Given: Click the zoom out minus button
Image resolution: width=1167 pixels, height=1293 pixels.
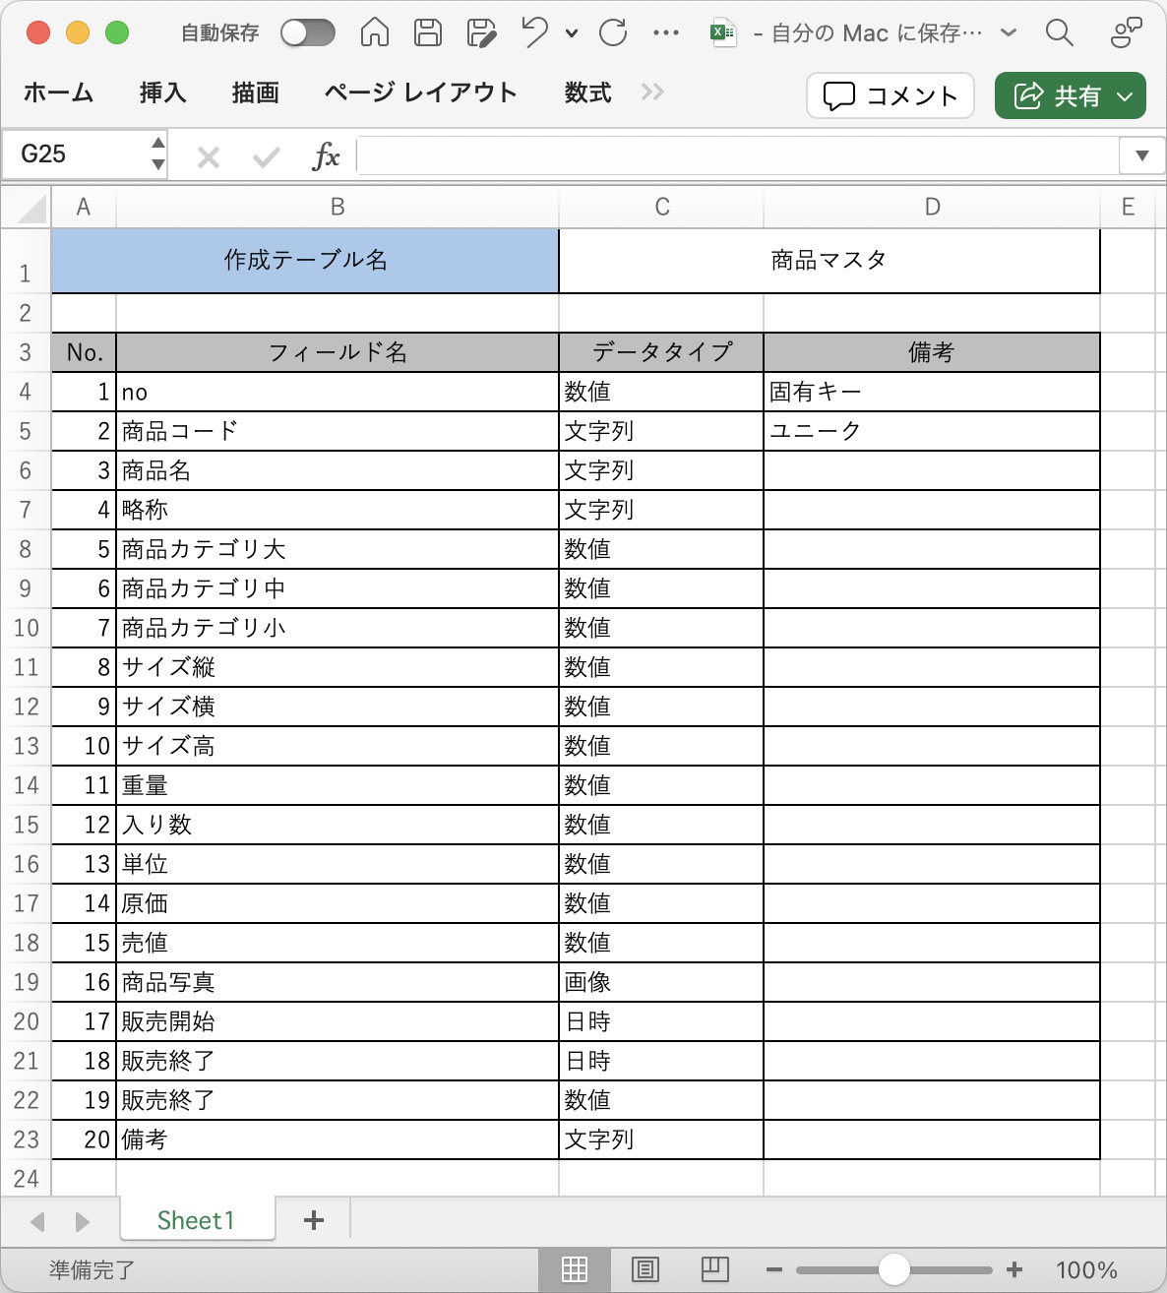Looking at the screenshot, I should (x=774, y=1270).
